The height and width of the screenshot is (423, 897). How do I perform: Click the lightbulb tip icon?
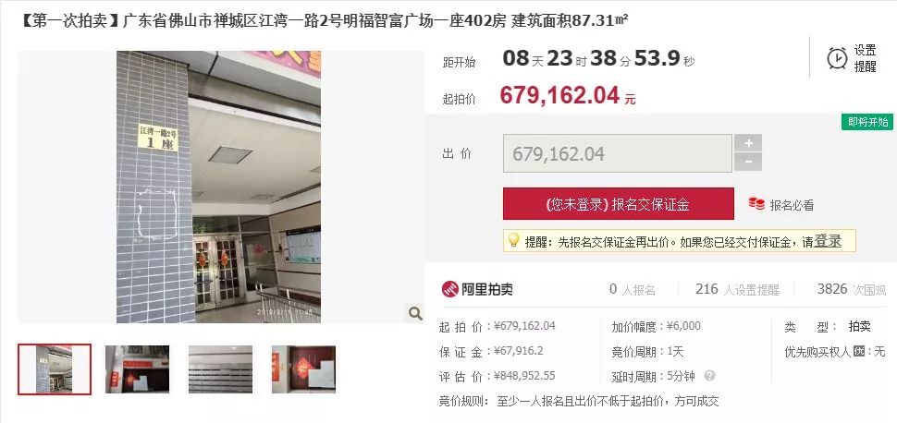click(x=514, y=241)
